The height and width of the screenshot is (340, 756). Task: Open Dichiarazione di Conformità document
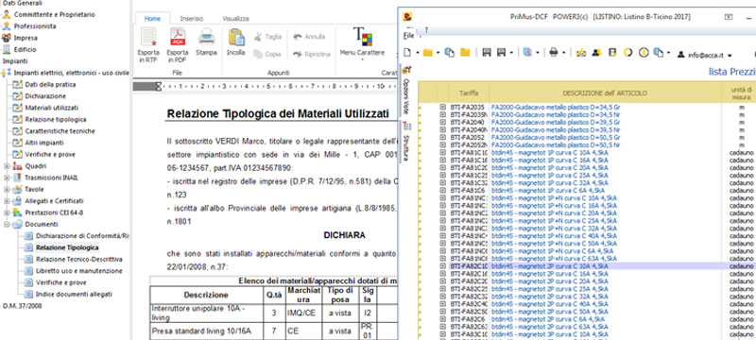coord(82,236)
